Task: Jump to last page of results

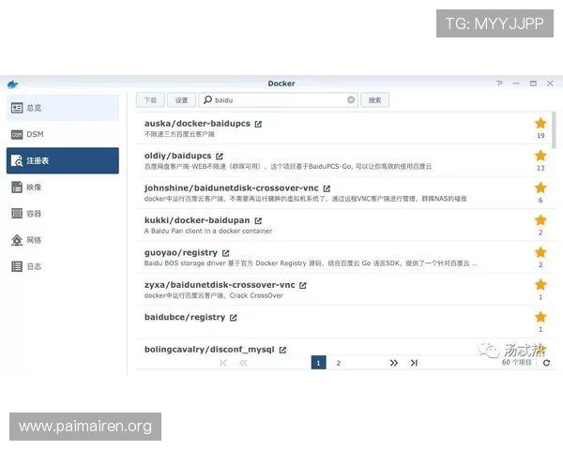Action: pos(414,363)
